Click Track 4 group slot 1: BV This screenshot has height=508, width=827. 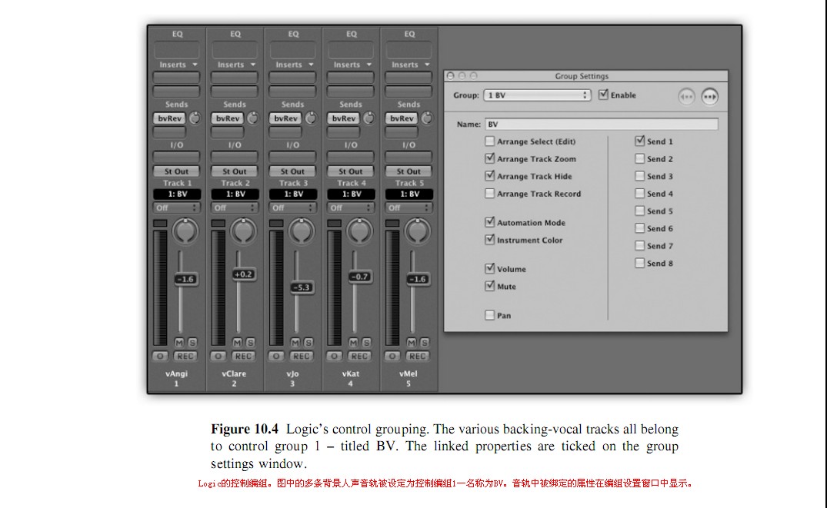pyautogui.click(x=351, y=194)
